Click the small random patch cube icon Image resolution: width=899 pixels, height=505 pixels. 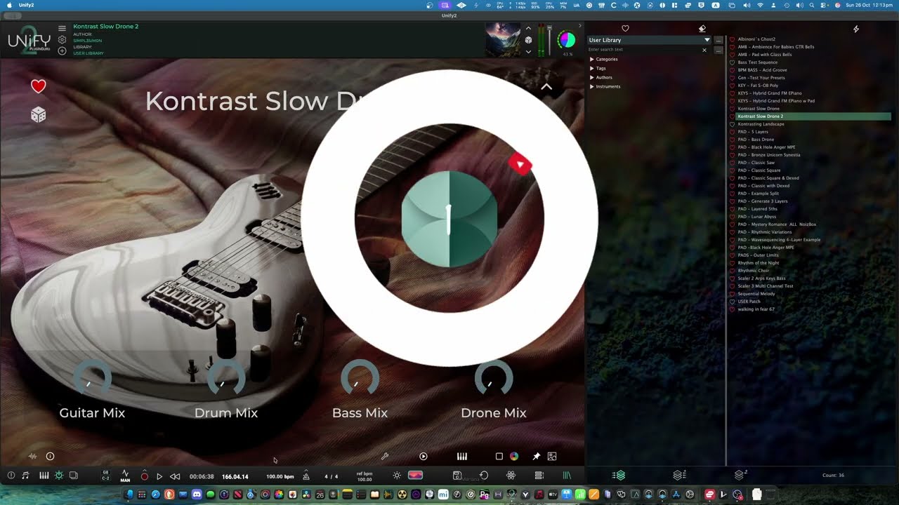click(x=528, y=40)
